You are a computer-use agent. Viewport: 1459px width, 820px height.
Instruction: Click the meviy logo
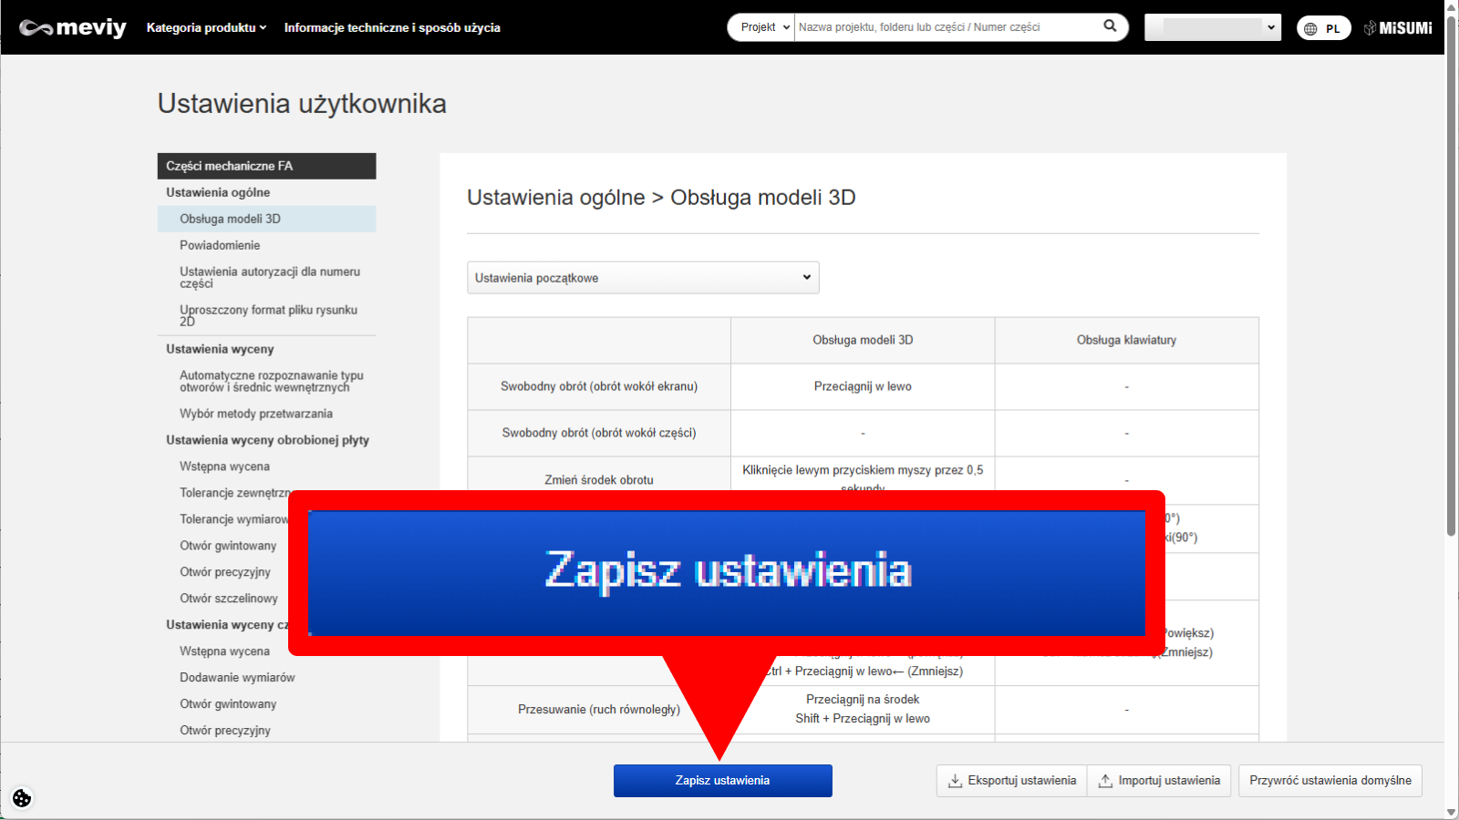[73, 27]
